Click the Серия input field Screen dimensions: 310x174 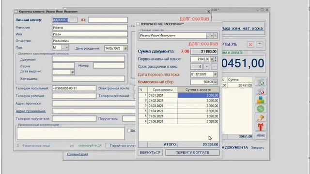coord(63,66)
